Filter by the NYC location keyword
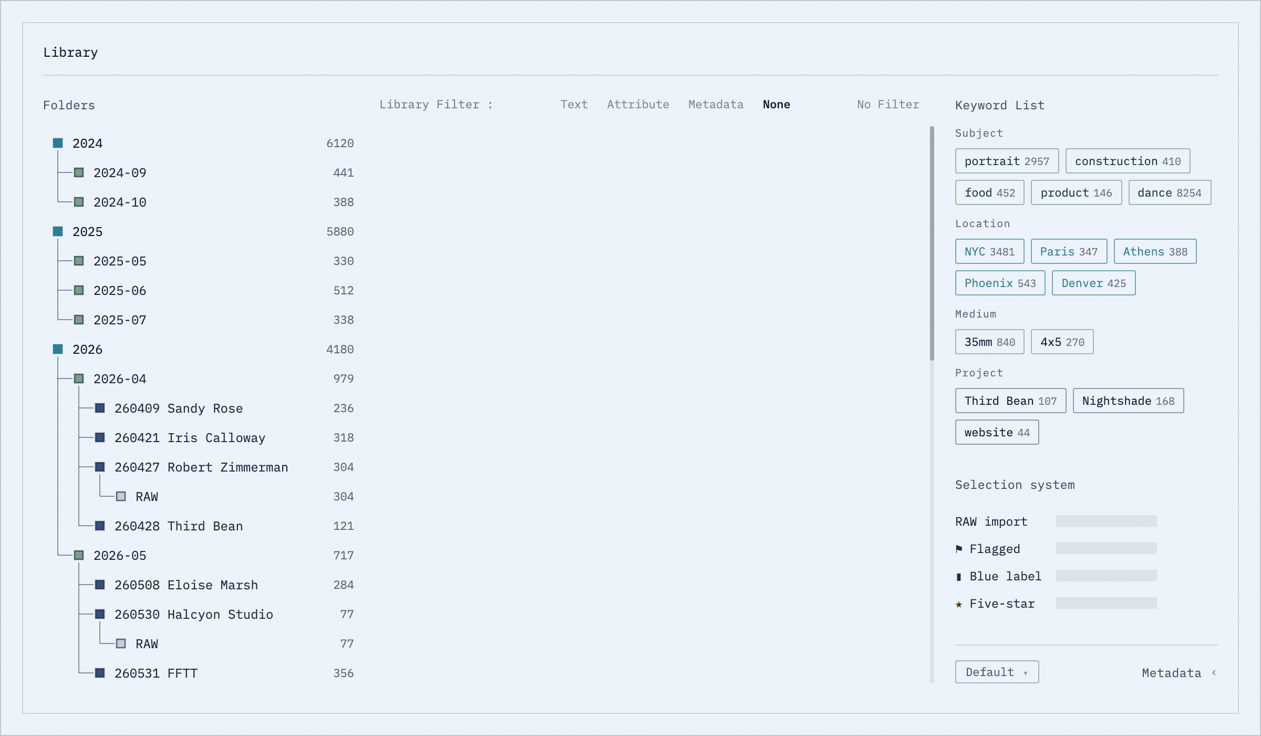1261x736 pixels. pos(990,251)
